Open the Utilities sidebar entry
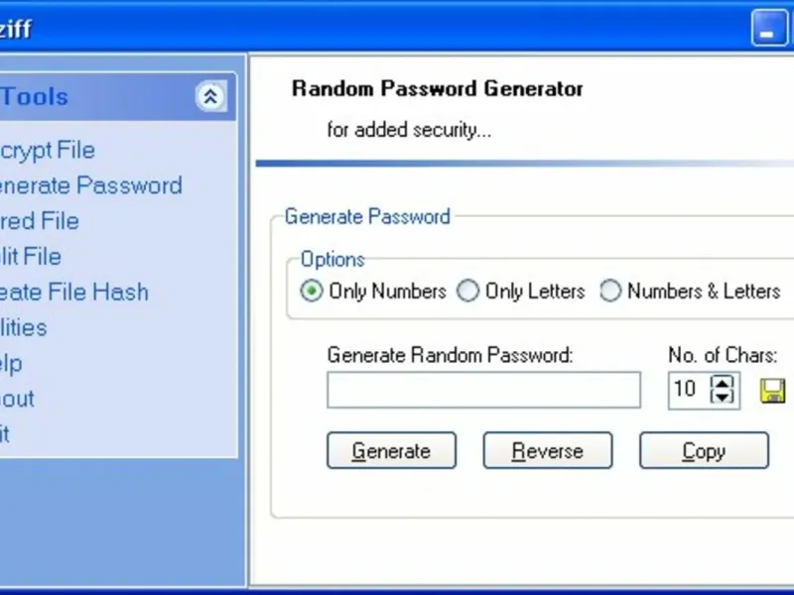 point(23,327)
